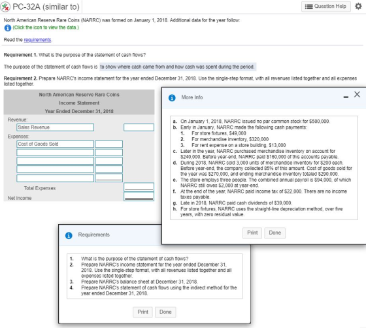The width and height of the screenshot is (366, 328).
Task: Click the Requirements dialog info icon
Action: pos(69,235)
